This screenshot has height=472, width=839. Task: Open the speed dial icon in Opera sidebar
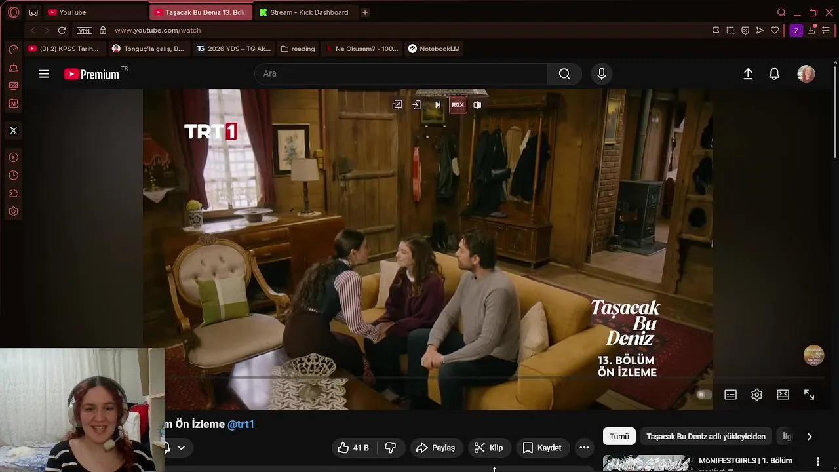[x=13, y=50]
